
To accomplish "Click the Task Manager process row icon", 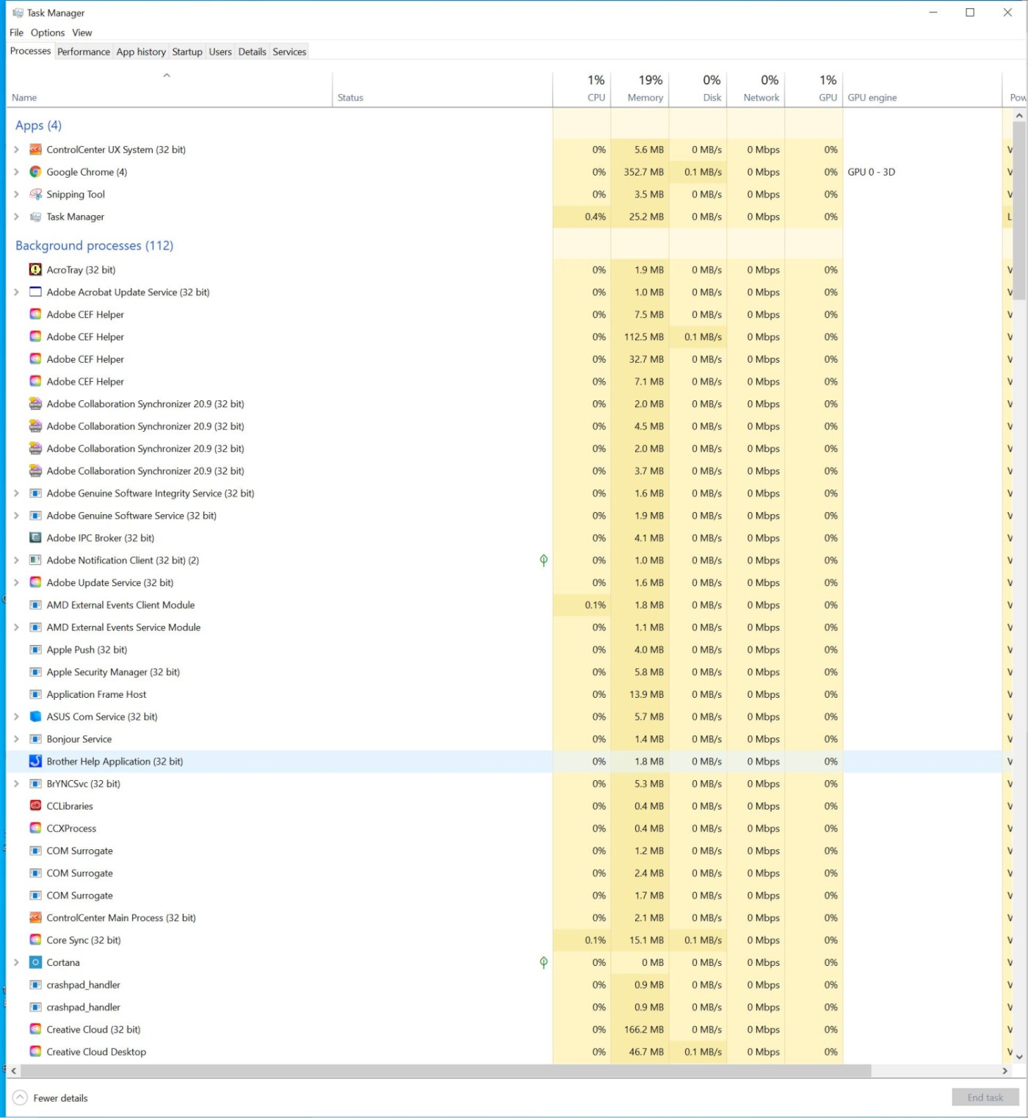I will click(35, 217).
